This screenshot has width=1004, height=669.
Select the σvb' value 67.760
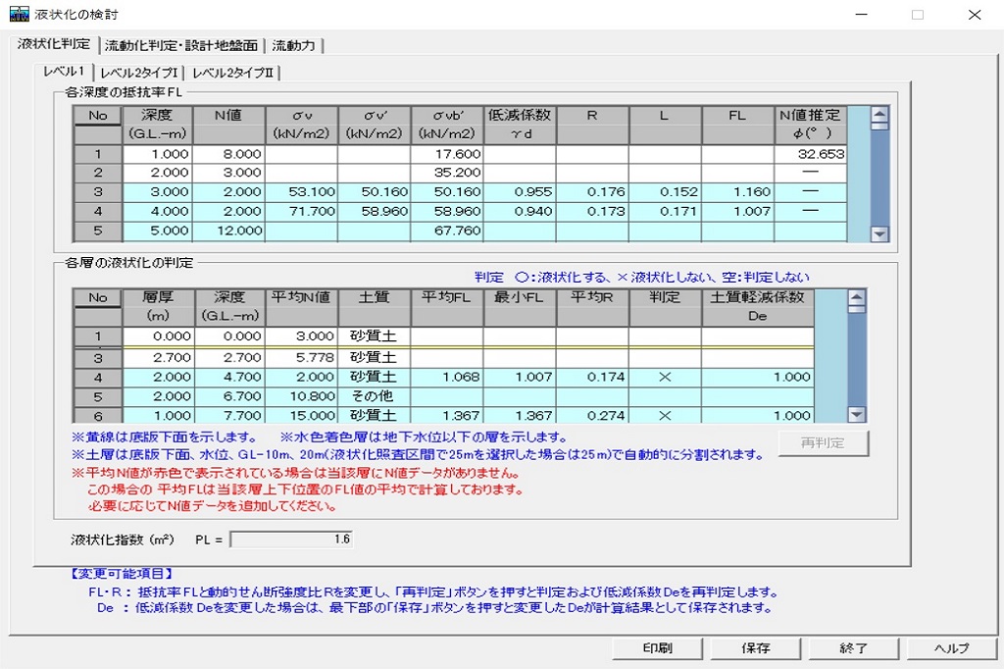tap(447, 231)
